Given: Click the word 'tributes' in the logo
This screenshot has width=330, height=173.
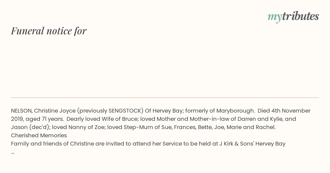Looking at the screenshot, I should tap(301, 16).
